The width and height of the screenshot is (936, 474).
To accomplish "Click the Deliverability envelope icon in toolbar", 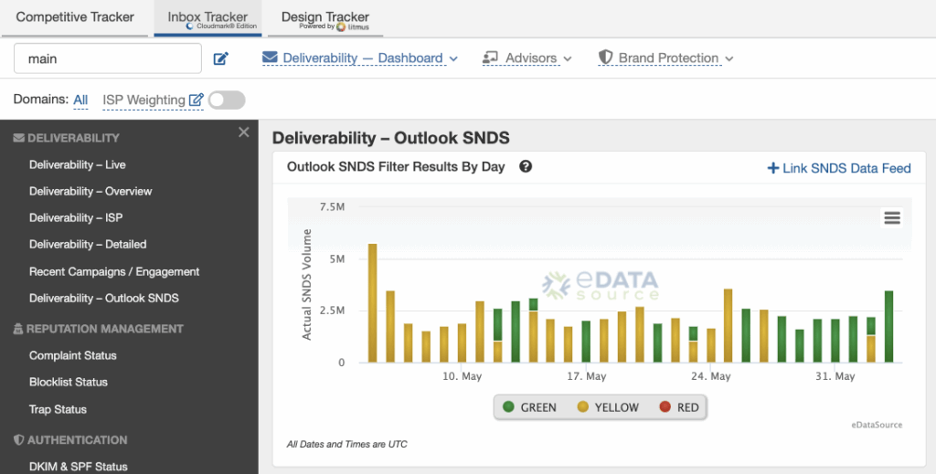I will tap(270, 58).
